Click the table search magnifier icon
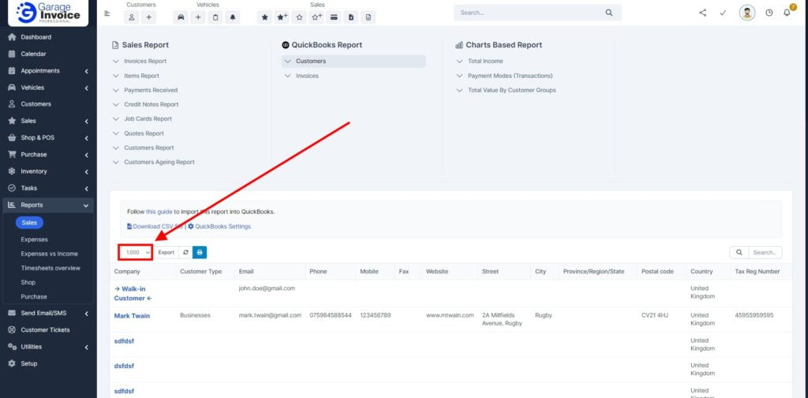The height and width of the screenshot is (398, 808). [x=739, y=252]
